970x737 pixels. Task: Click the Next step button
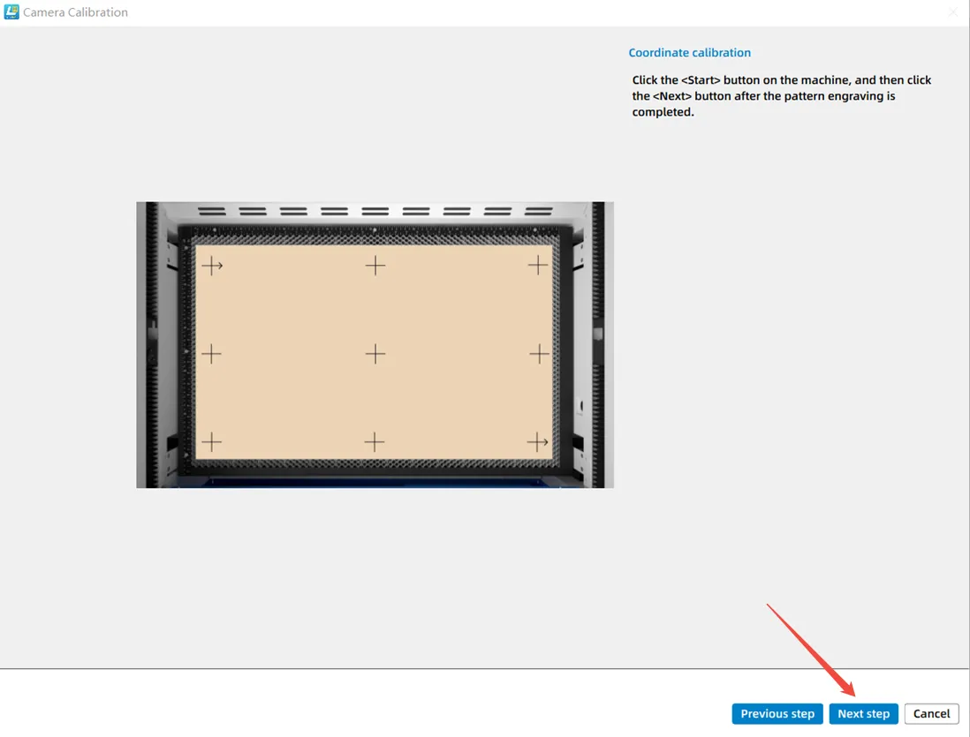pyautogui.click(x=863, y=713)
